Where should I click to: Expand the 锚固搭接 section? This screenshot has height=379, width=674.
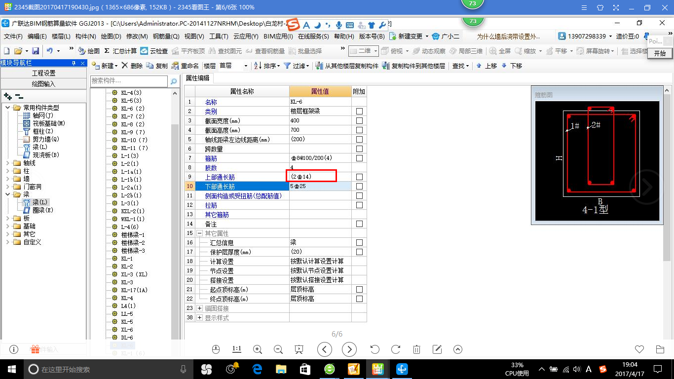click(x=200, y=308)
